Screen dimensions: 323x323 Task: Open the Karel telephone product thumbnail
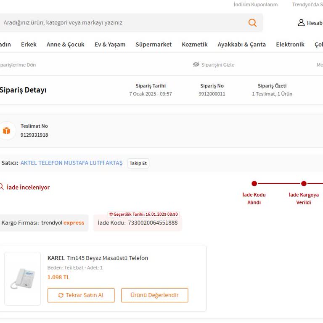pos(23,278)
